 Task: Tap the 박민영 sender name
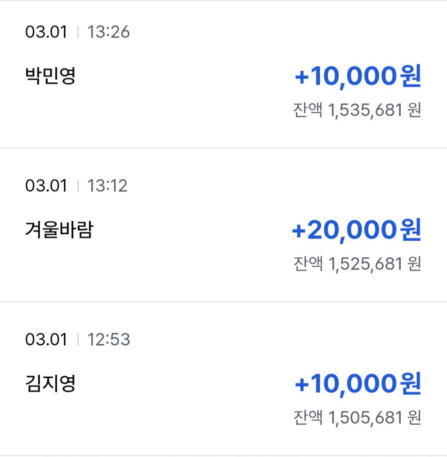51,77
